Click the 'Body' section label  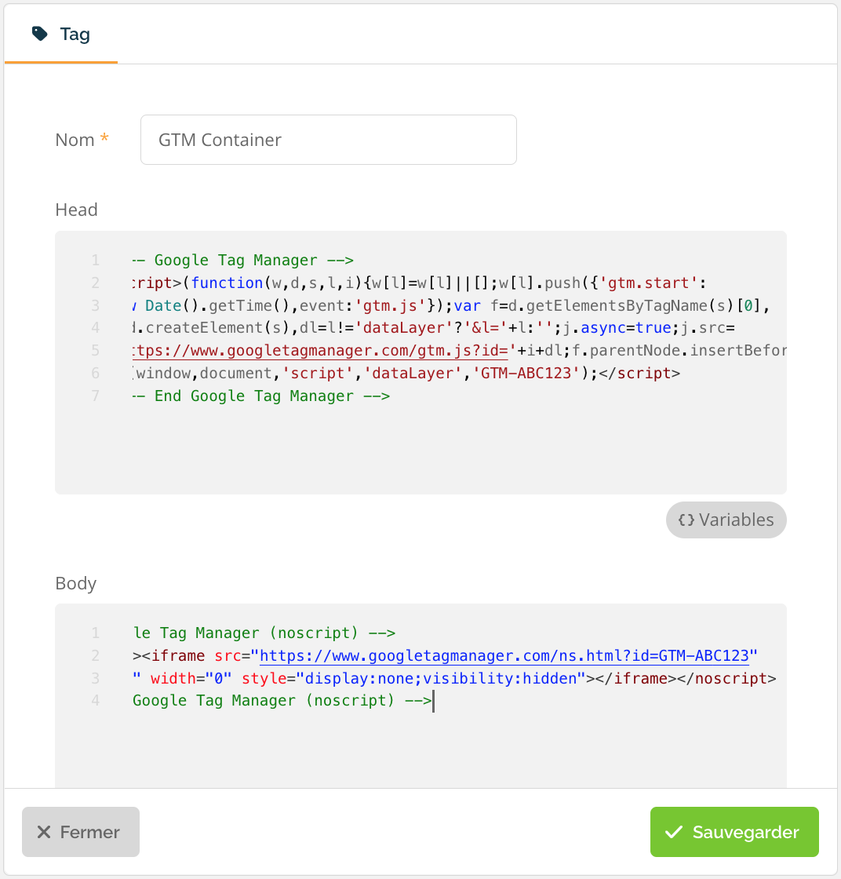pos(75,584)
